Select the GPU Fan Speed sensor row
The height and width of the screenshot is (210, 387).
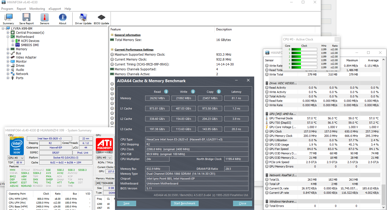(x=322, y=149)
